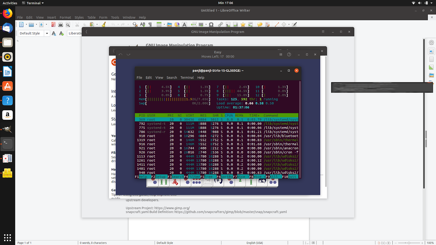The image size is (436, 245).
Task: Insert hyperlink icon in Writer toolbar
Action: [220, 24]
